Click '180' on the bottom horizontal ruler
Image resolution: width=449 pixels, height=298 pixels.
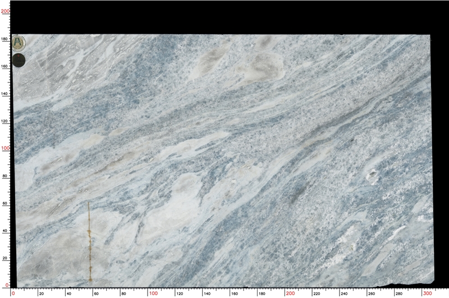click(x=262, y=294)
